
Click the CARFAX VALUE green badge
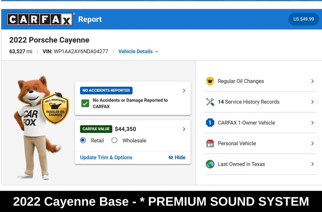pyautogui.click(x=96, y=129)
